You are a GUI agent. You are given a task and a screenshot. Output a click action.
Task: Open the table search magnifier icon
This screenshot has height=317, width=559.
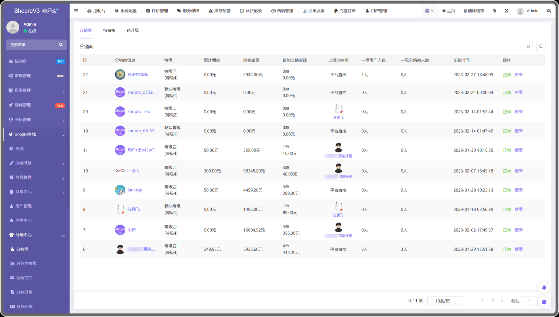click(x=541, y=47)
